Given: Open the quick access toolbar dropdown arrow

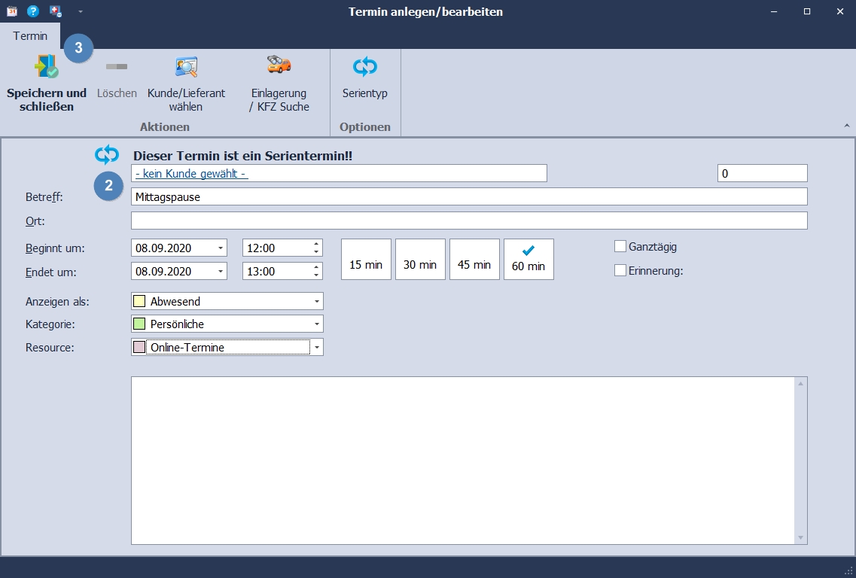Looking at the screenshot, I should pyautogui.click(x=80, y=12).
